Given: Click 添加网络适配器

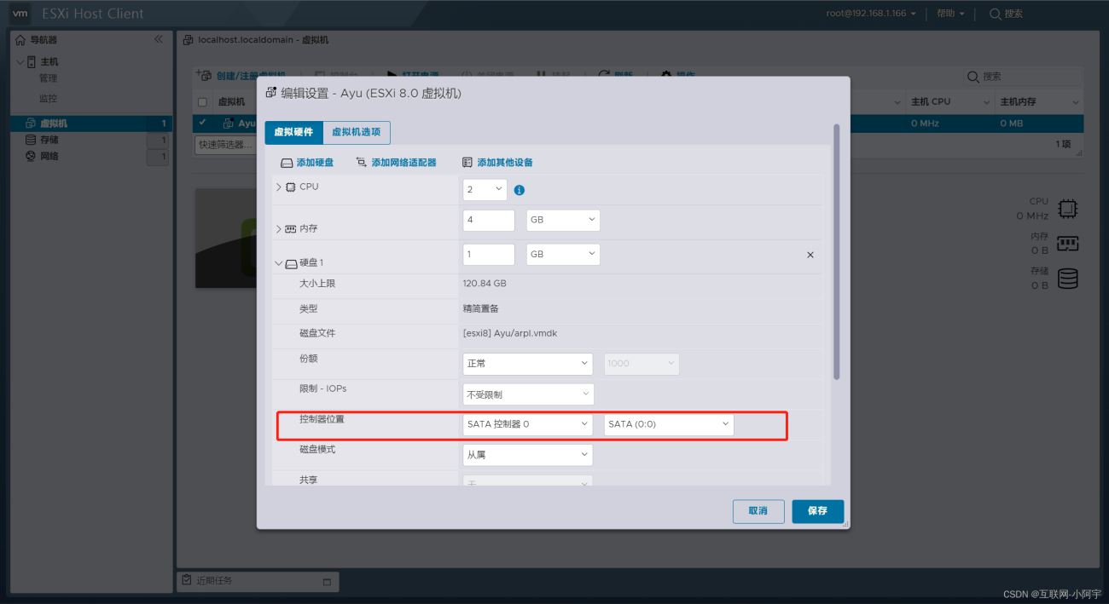Looking at the screenshot, I should tap(396, 163).
